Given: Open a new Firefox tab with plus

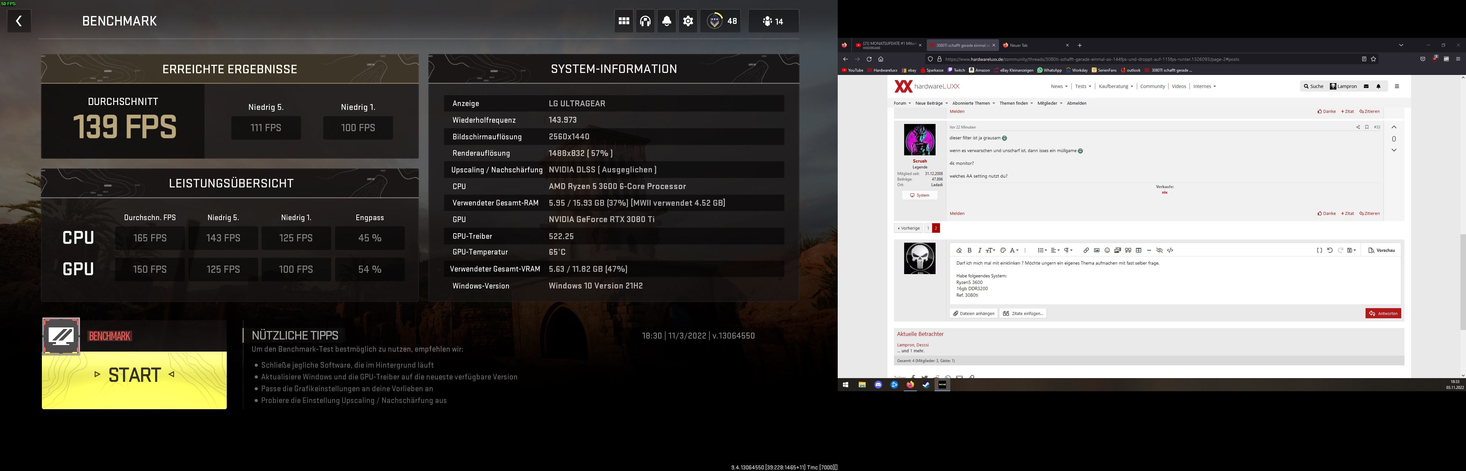Looking at the screenshot, I should 1080,45.
